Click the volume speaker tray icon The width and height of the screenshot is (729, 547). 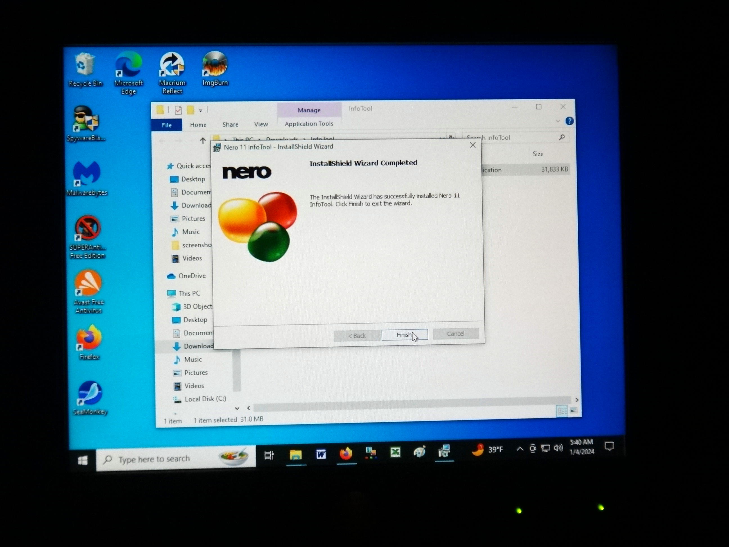[558, 448]
